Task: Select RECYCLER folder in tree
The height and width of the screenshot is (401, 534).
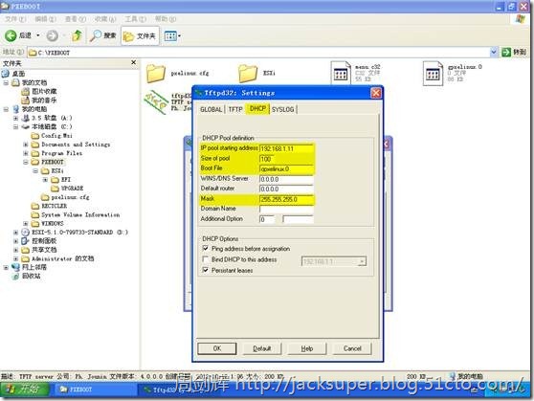Action: [54, 206]
